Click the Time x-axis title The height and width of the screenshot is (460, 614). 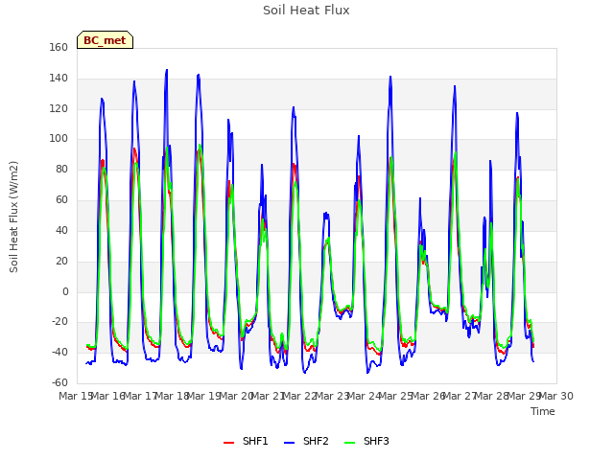click(543, 411)
